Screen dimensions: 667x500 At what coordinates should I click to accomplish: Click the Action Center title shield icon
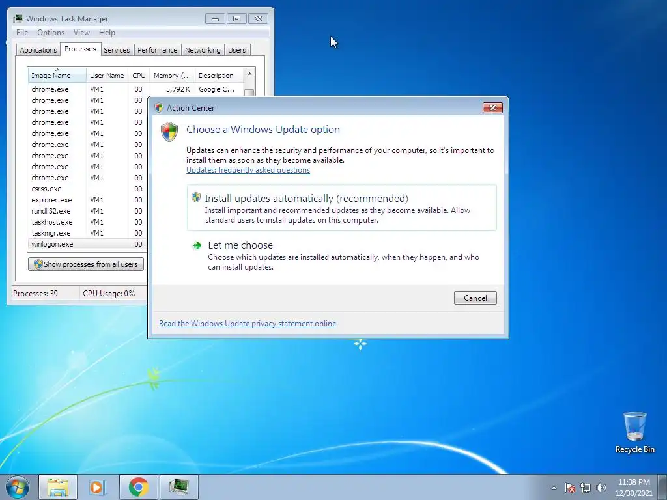[x=159, y=107]
